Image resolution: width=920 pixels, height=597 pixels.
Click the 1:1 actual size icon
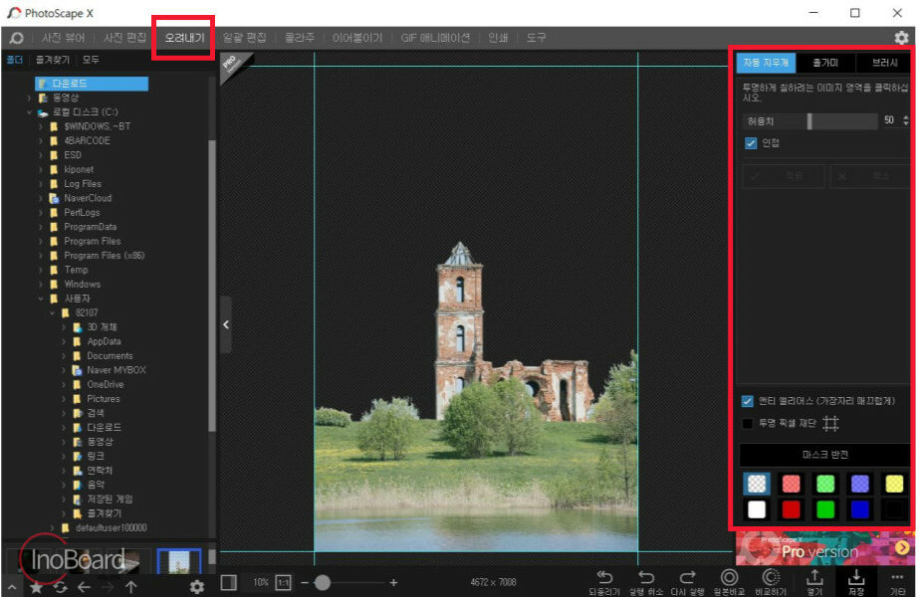[283, 582]
